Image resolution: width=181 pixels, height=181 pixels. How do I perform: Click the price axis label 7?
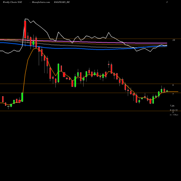coord(173,94)
